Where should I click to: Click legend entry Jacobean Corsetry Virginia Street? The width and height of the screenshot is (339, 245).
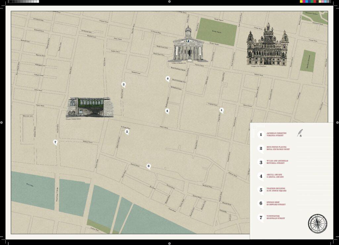tap(276, 135)
